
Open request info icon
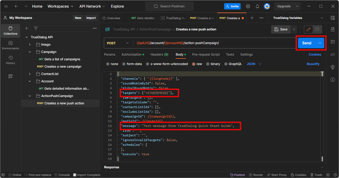(333, 80)
